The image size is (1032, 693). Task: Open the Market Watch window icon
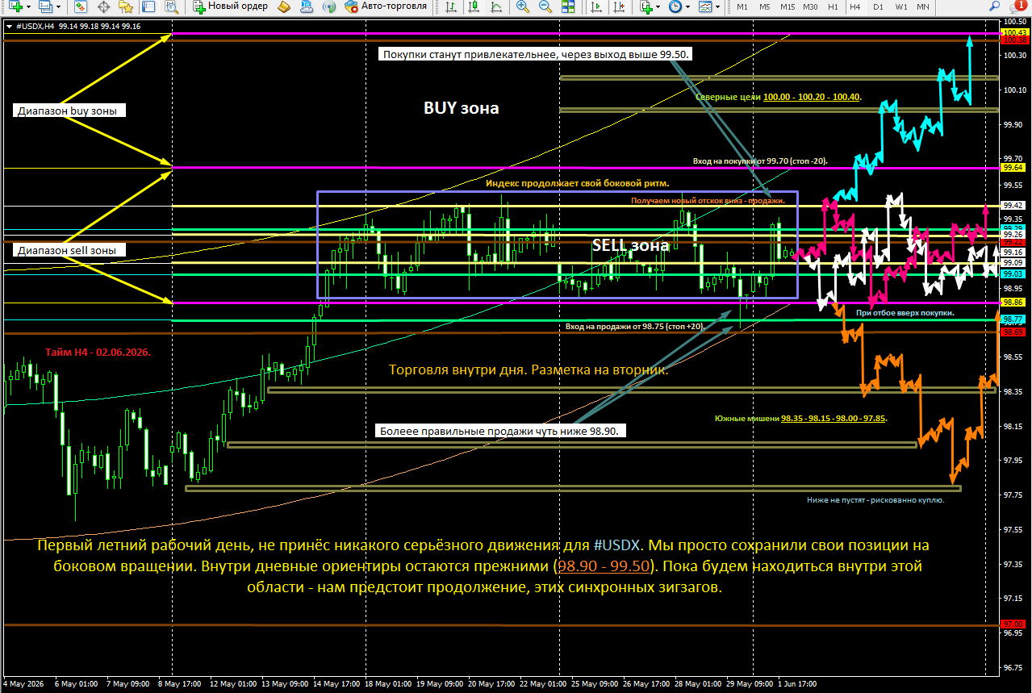click(x=81, y=6)
